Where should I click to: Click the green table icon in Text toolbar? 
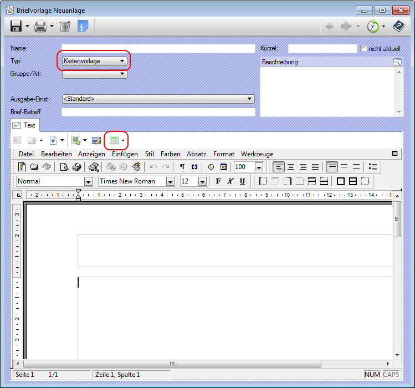(x=114, y=141)
